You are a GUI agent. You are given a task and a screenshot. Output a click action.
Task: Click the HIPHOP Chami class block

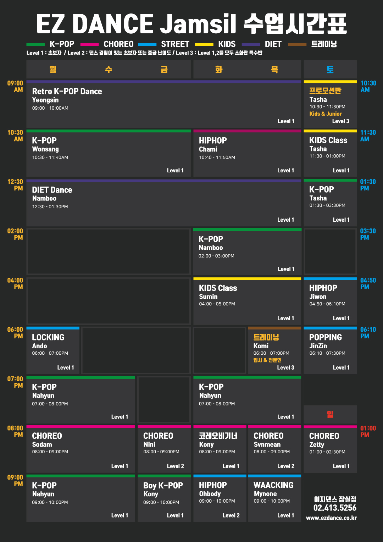point(247,154)
